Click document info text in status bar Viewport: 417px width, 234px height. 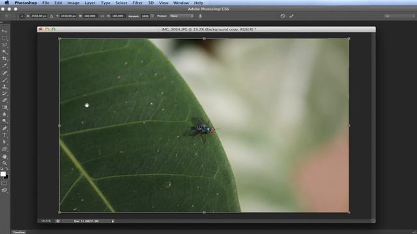coord(86,221)
